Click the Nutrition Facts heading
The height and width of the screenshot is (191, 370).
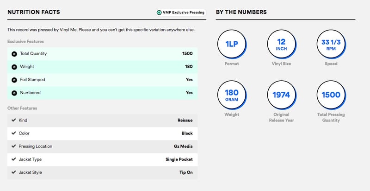click(34, 12)
